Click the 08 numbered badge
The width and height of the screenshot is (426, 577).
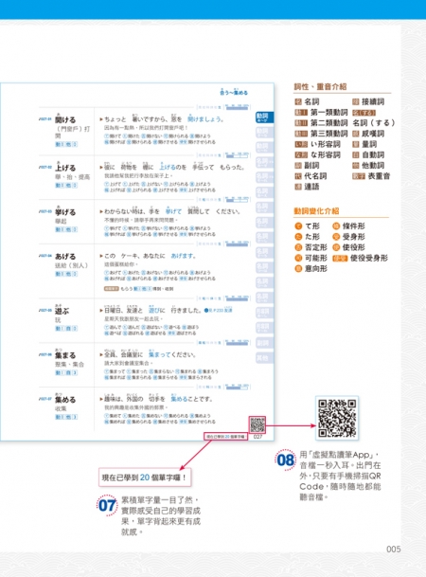click(285, 460)
